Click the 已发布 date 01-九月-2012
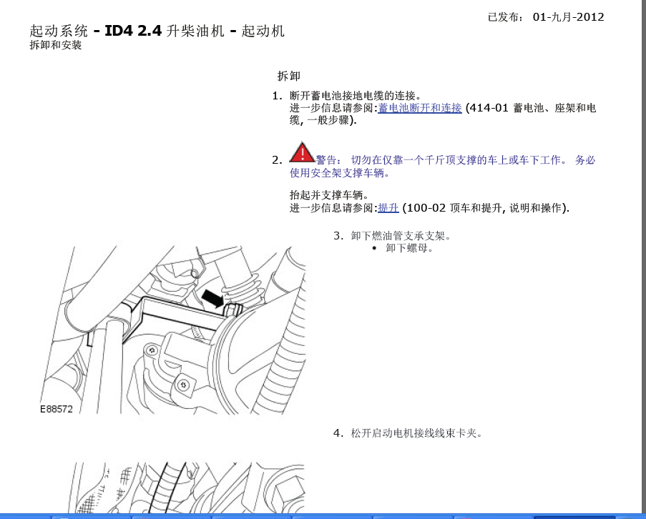 point(546,17)
